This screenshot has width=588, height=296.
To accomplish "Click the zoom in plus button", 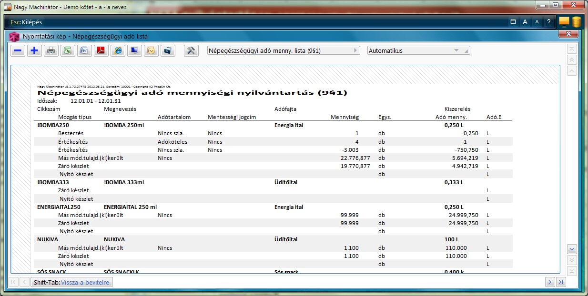I will [34, 51].
